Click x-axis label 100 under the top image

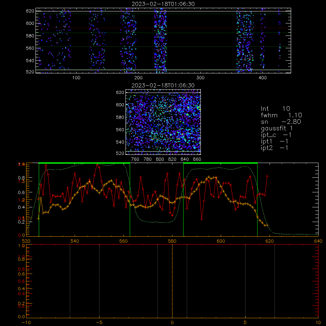point(76,78)
